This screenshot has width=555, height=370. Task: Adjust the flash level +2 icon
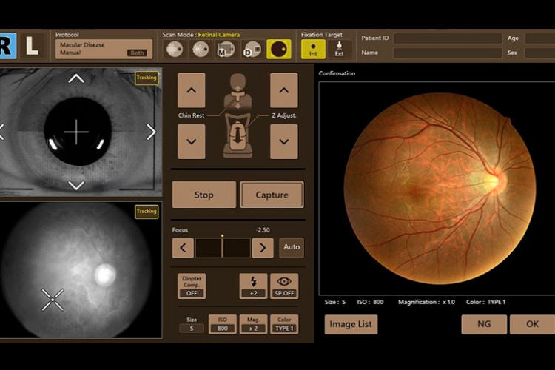[x=253, y=286]
